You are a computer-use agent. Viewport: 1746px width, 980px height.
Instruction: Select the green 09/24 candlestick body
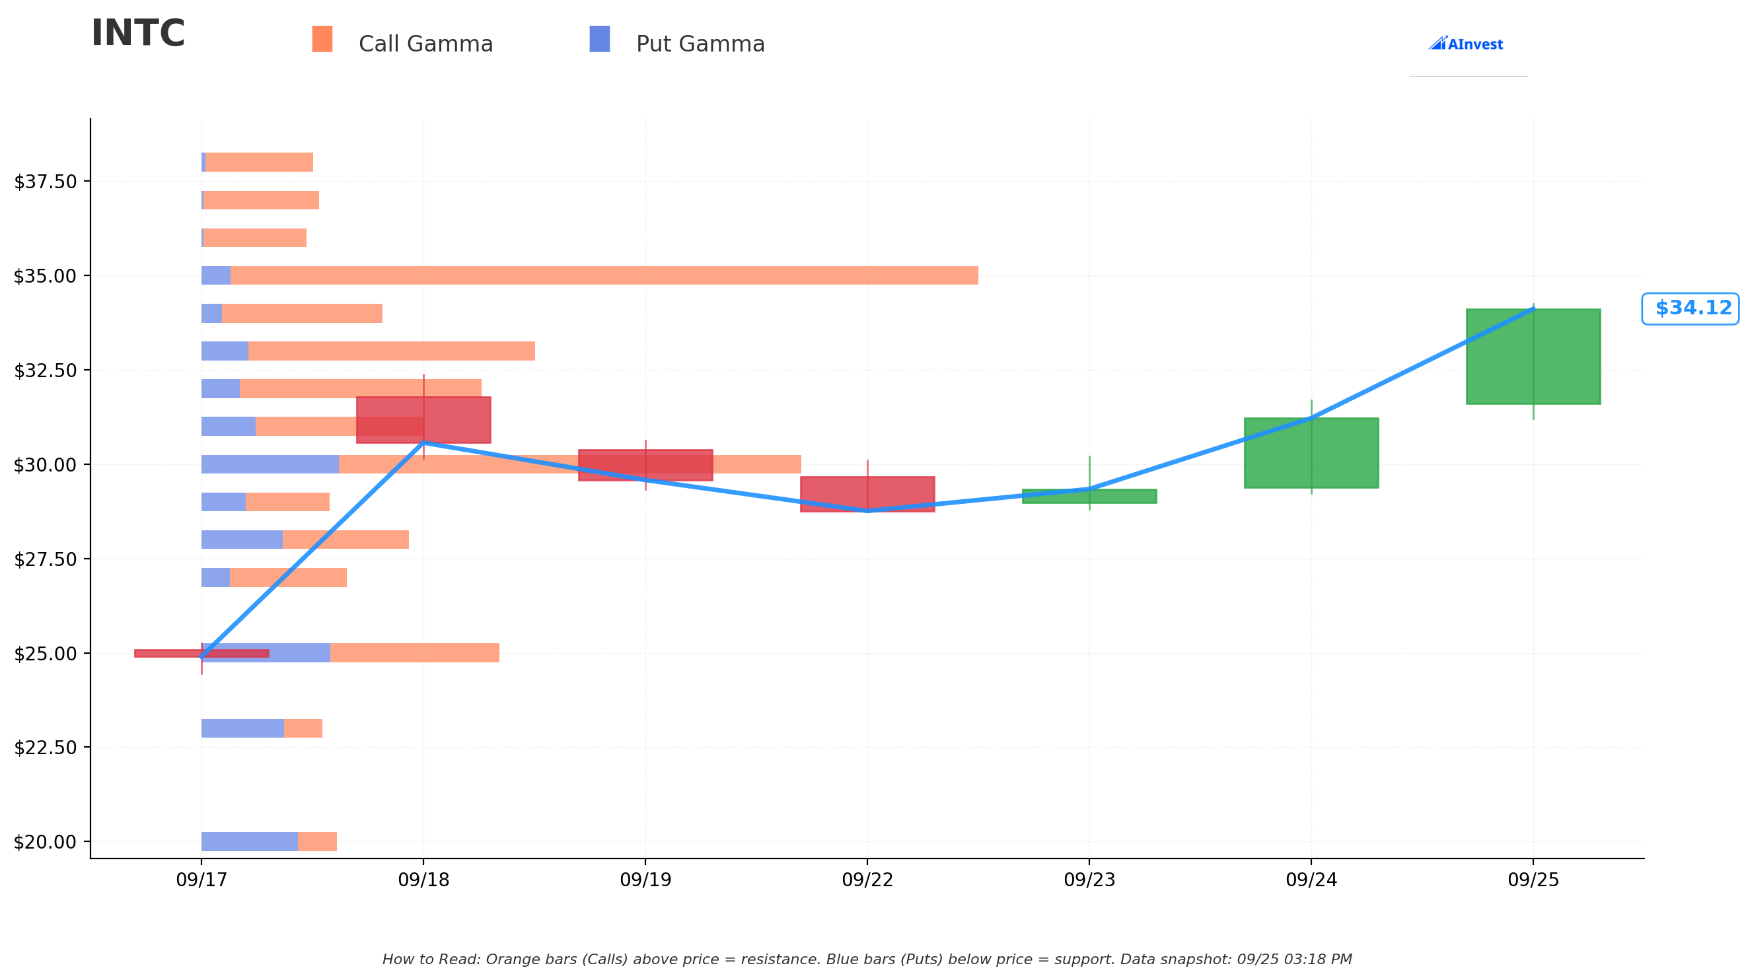[1311, 453]
